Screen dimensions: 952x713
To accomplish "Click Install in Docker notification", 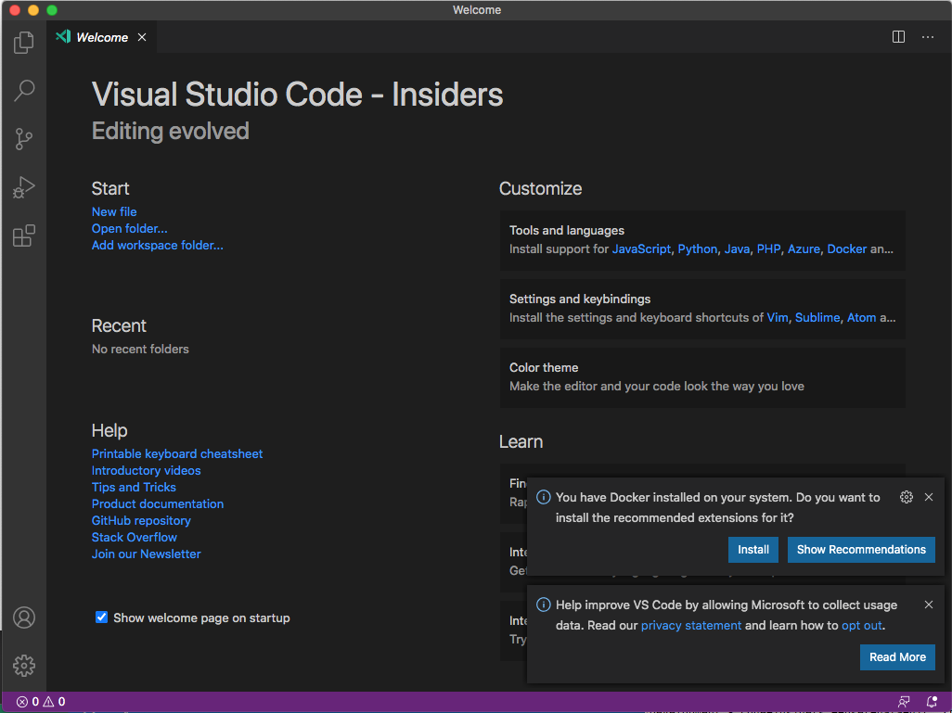I will (x=753, y=550).
